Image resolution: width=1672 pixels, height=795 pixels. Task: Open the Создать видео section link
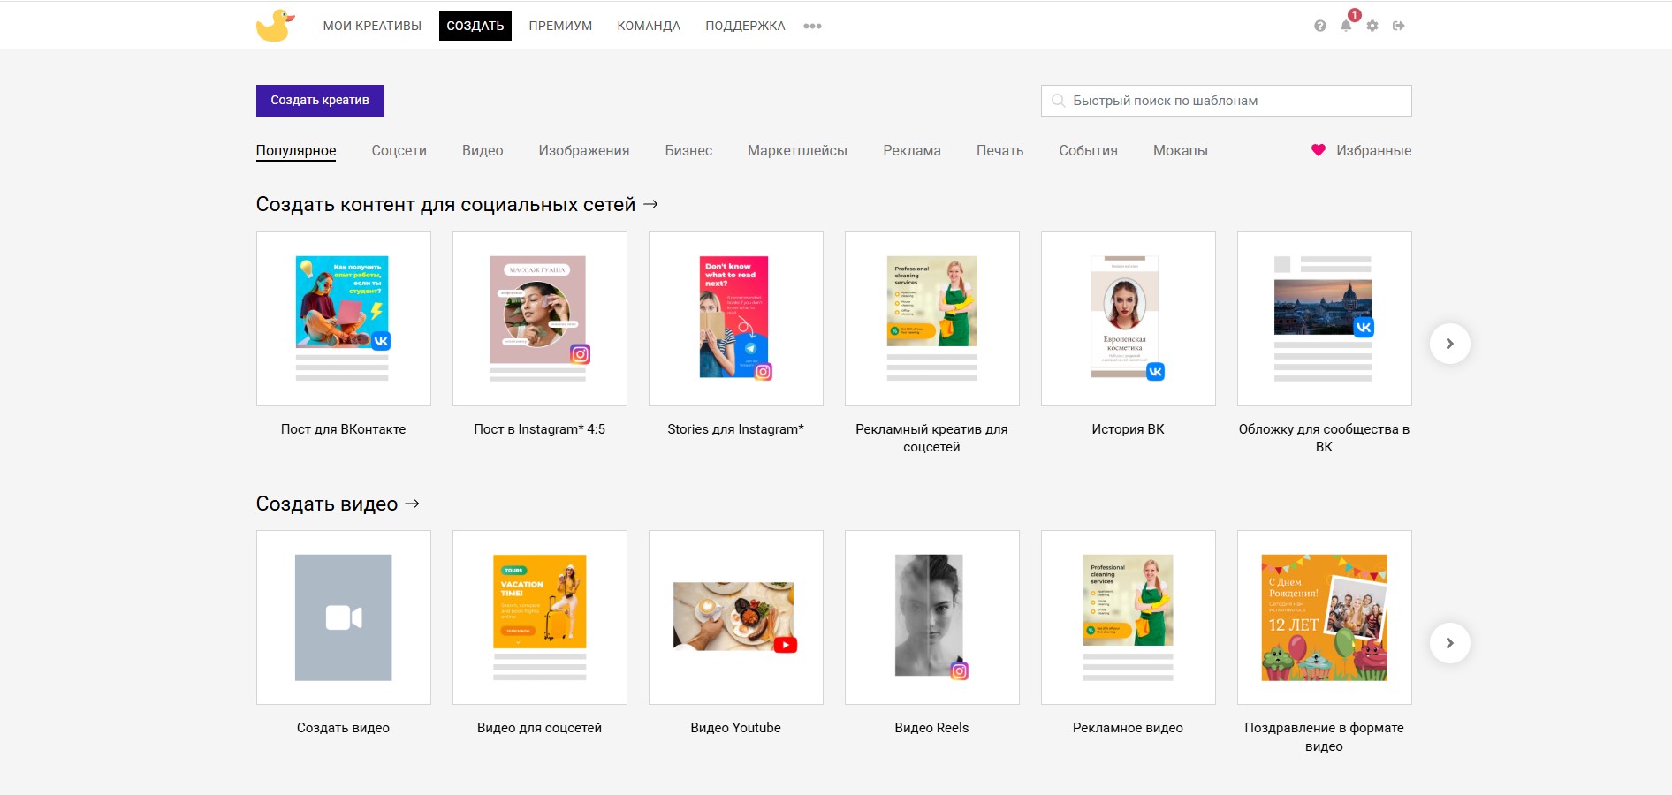click(338, 503)
